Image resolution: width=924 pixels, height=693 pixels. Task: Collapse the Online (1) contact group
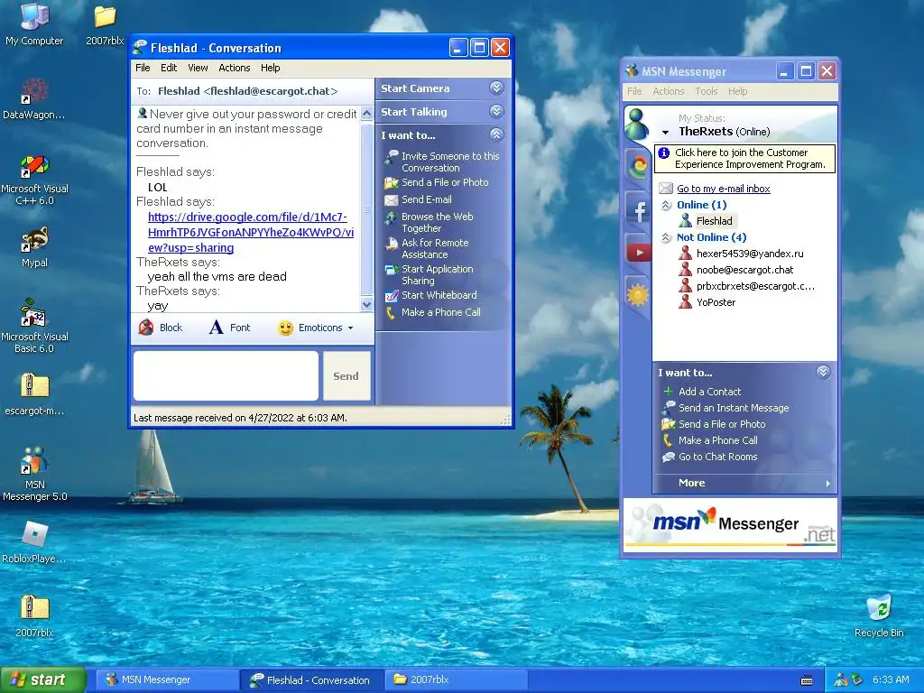coord(666,205)
